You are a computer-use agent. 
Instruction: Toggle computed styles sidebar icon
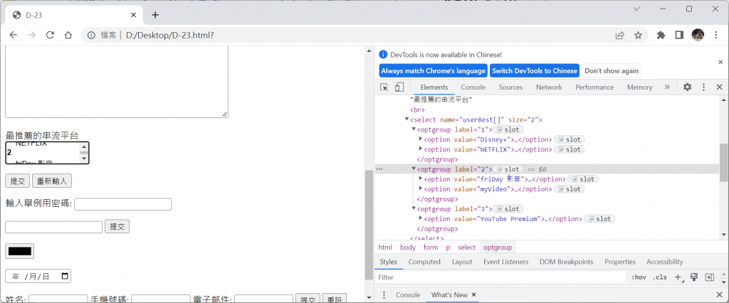[x=710, y=277]
